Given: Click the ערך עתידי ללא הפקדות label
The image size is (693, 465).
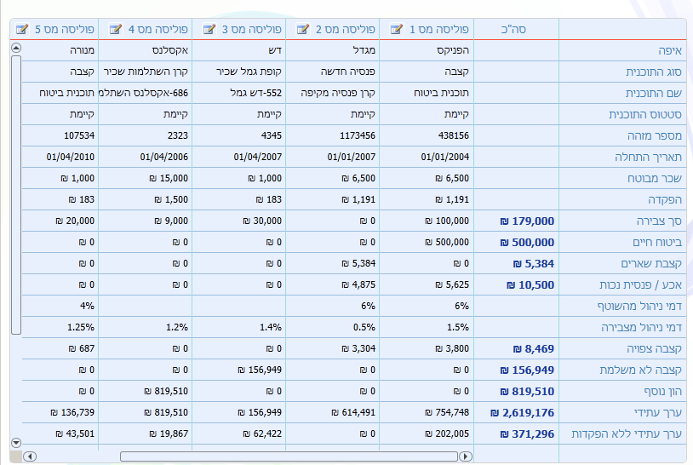Looking at the screenshot, I should [627, 433].
